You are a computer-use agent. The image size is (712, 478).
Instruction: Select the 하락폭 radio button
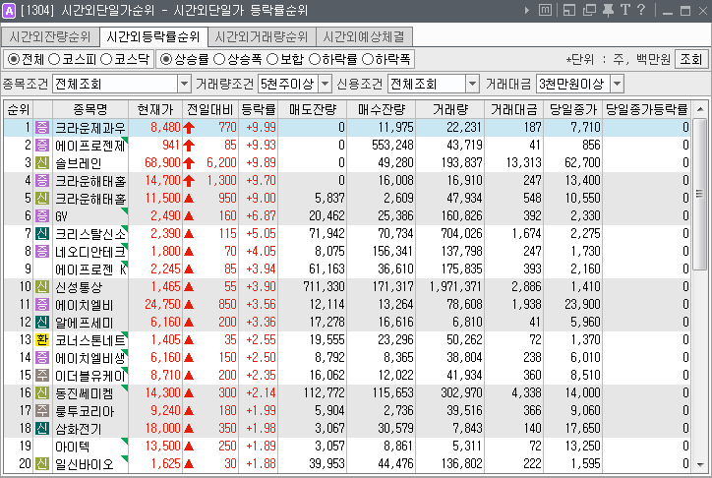click(368, 59)
